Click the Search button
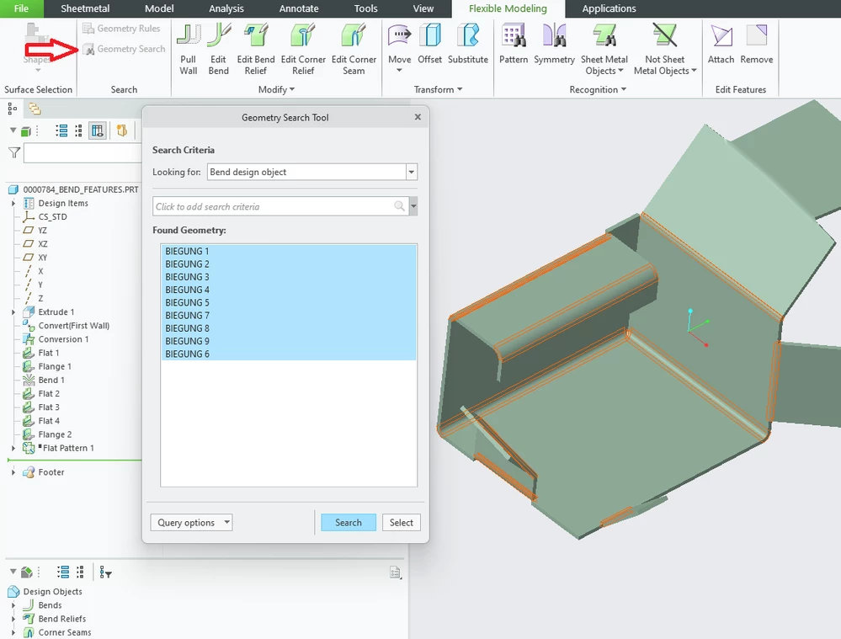 [348, 522]
